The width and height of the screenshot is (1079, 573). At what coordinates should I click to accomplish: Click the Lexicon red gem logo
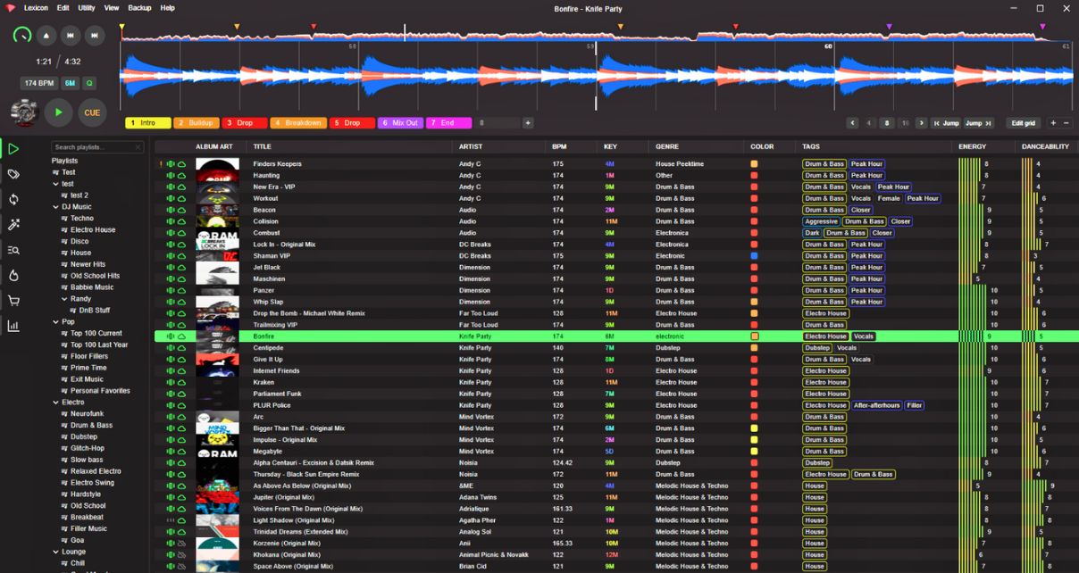point(11,8)
